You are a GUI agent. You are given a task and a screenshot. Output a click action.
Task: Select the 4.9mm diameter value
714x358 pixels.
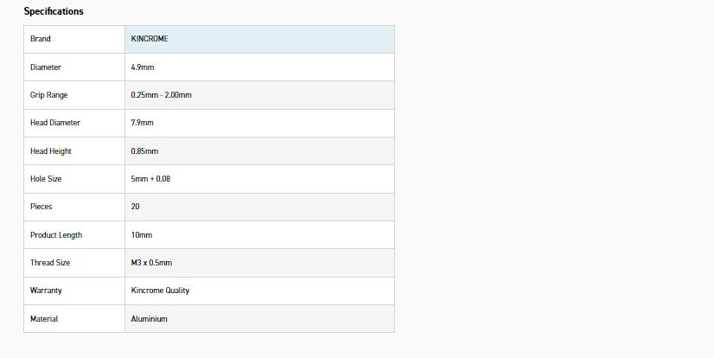(143, 67)
